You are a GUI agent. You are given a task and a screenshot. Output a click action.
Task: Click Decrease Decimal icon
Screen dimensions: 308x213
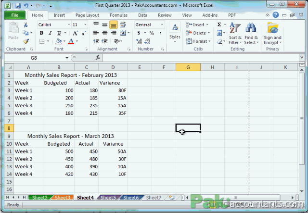[148, 41]
